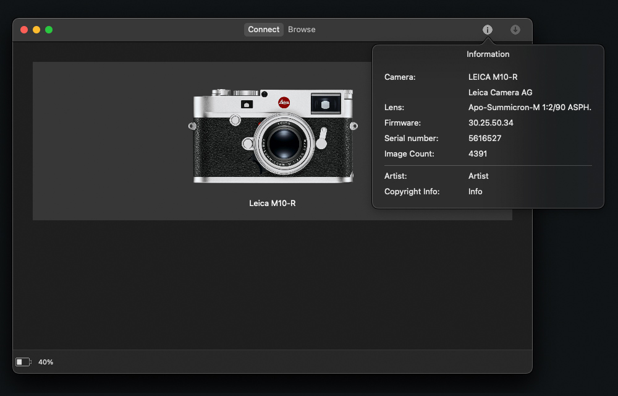This screenshot has width=618, height=396.
Task: Click the battery icon in status bar
Action: 23,362
